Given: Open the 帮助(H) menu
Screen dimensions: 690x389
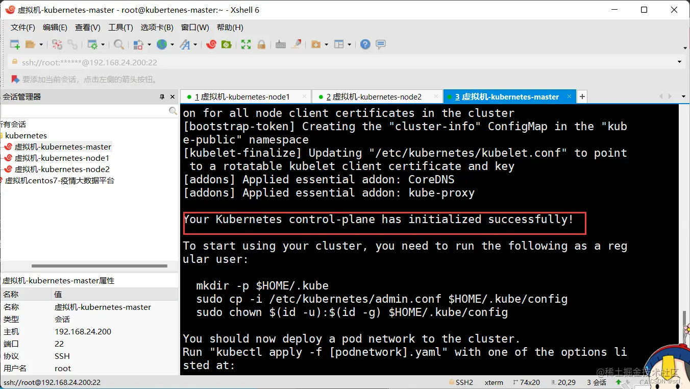Looking at the screenshot, I should [230, 28].
